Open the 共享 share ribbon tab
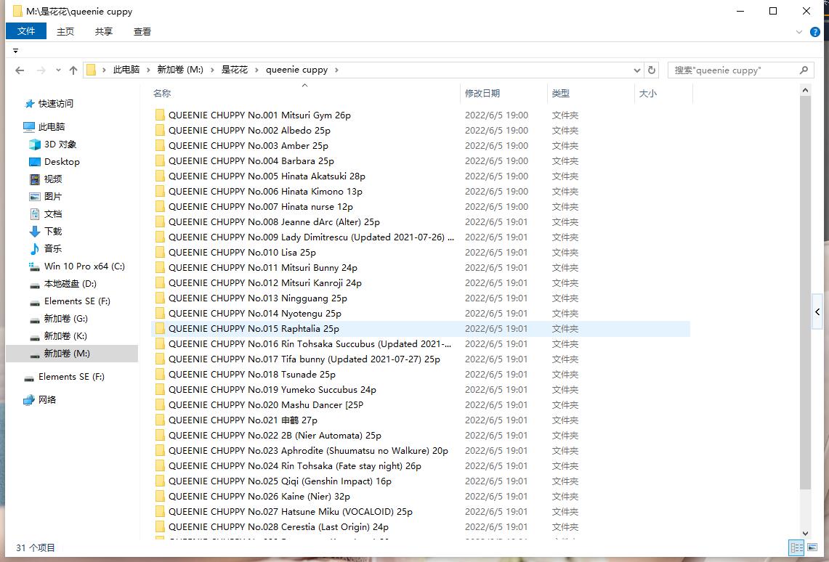Viewport: 829px width, 562px height. coord(104,32)
